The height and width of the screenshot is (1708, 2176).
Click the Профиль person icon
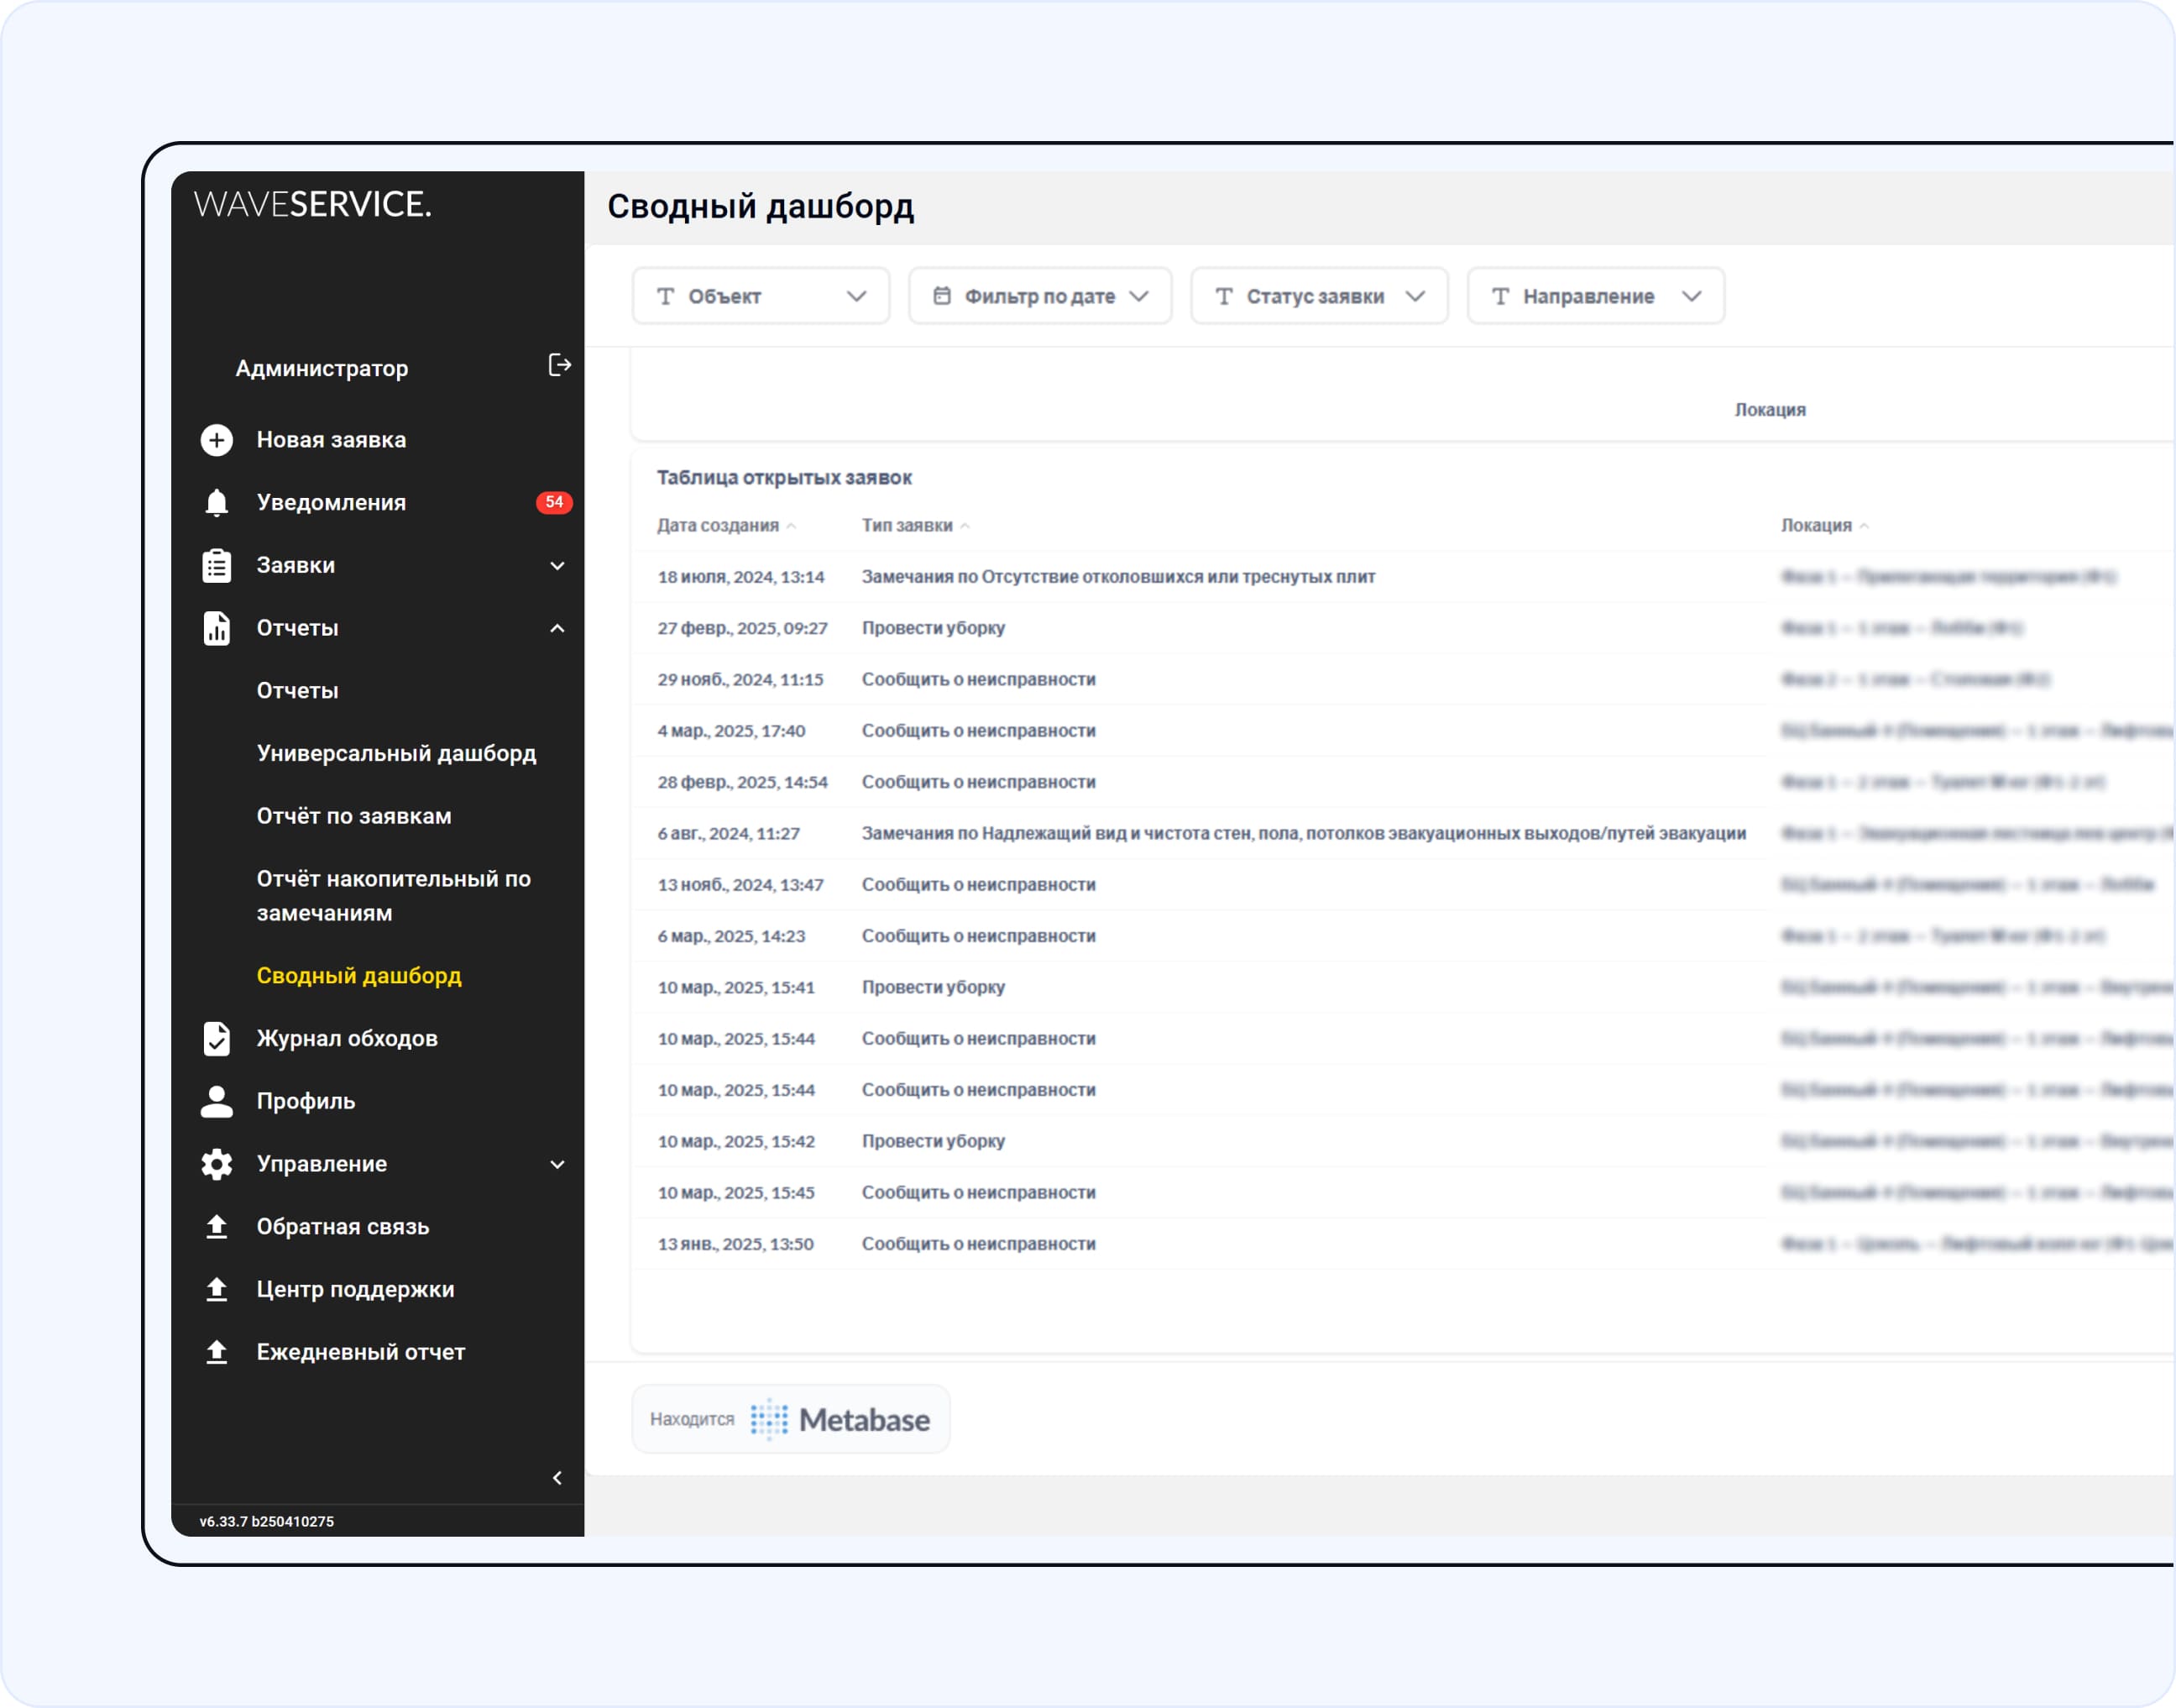(217, 1101)
